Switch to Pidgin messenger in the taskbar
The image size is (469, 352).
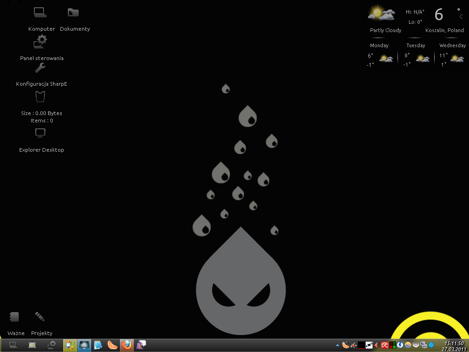coord(141,345)
